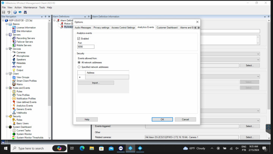This screenshot has width=273, height=154.
Task: Open Recording Servers in the navigation tree
Action: 26,38
